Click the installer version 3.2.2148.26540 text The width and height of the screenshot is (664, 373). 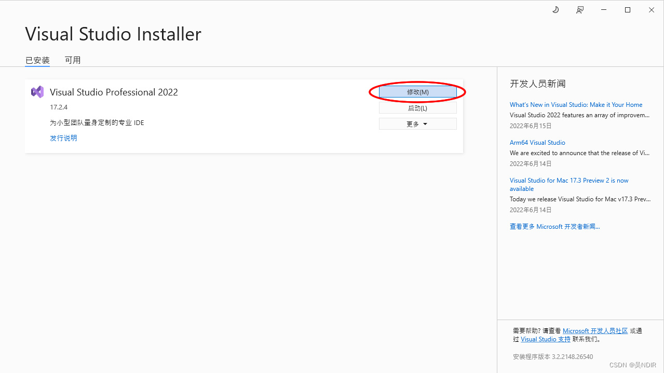[x=553, y=357]
